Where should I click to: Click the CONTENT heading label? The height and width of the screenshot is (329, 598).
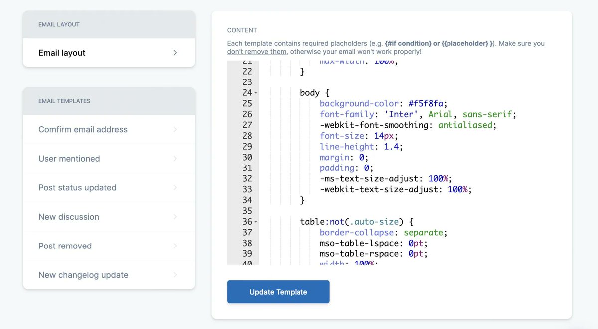tap(242, 30)
